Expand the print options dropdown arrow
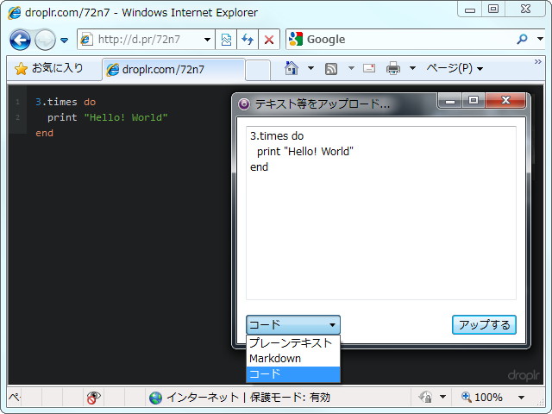 coord(412,68)
